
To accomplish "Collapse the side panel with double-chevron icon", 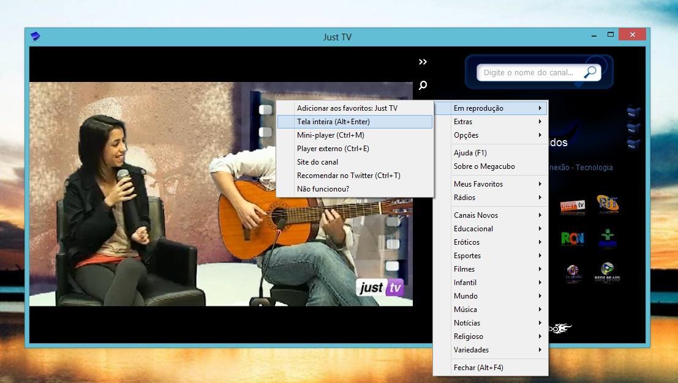I will (x=423, y=62).
